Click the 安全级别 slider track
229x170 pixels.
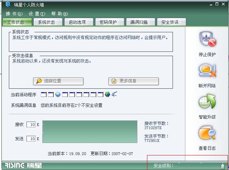click(201, 166)
